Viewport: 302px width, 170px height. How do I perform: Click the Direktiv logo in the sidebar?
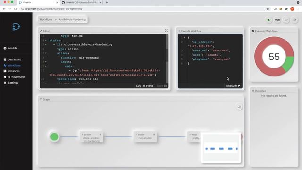pos(17,26)
